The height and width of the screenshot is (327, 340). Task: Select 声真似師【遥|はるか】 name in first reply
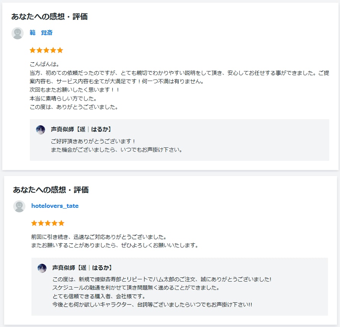81,130
